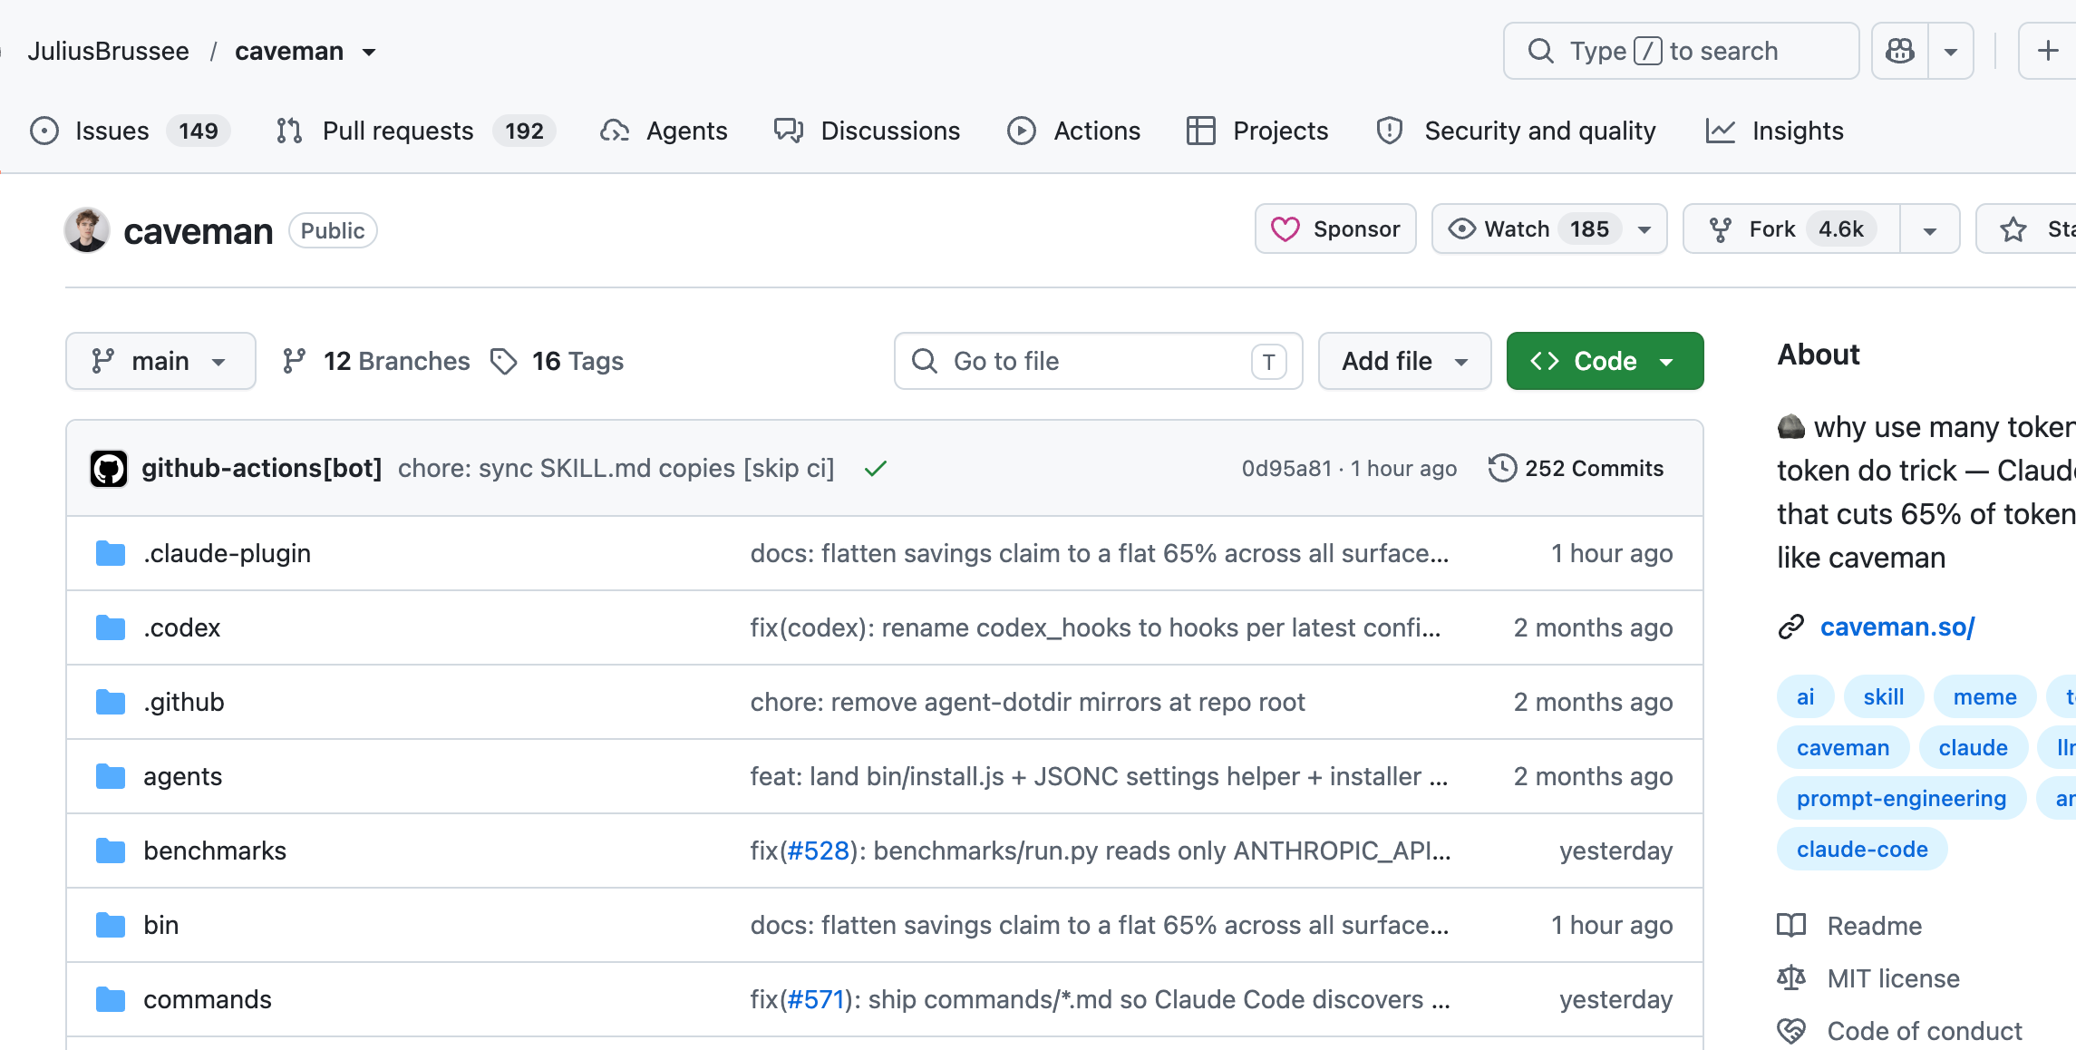Click the caveman repository title
This screenshot has width=2076, height=1050.
[x=198, y=231]
